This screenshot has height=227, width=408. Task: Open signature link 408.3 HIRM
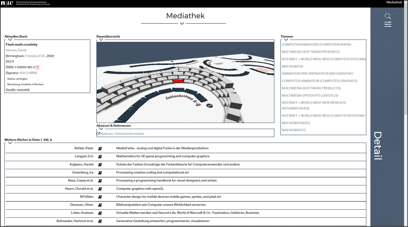(28, 73)
